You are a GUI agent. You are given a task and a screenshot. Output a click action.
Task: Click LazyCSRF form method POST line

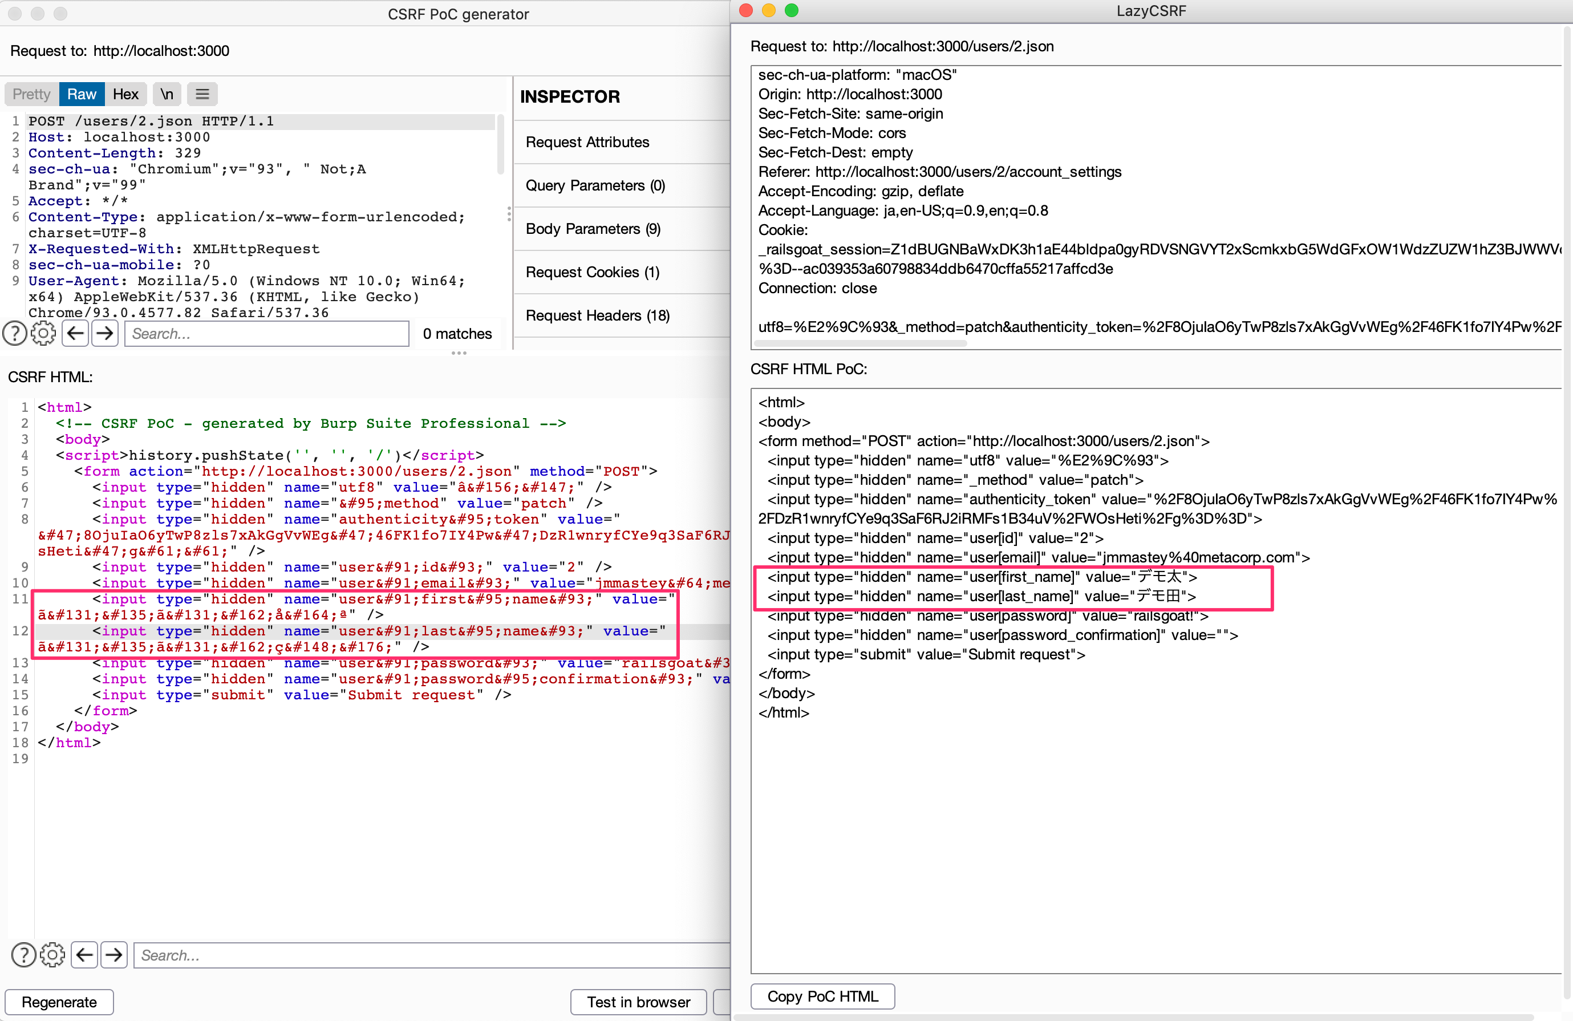click(984, 441)
